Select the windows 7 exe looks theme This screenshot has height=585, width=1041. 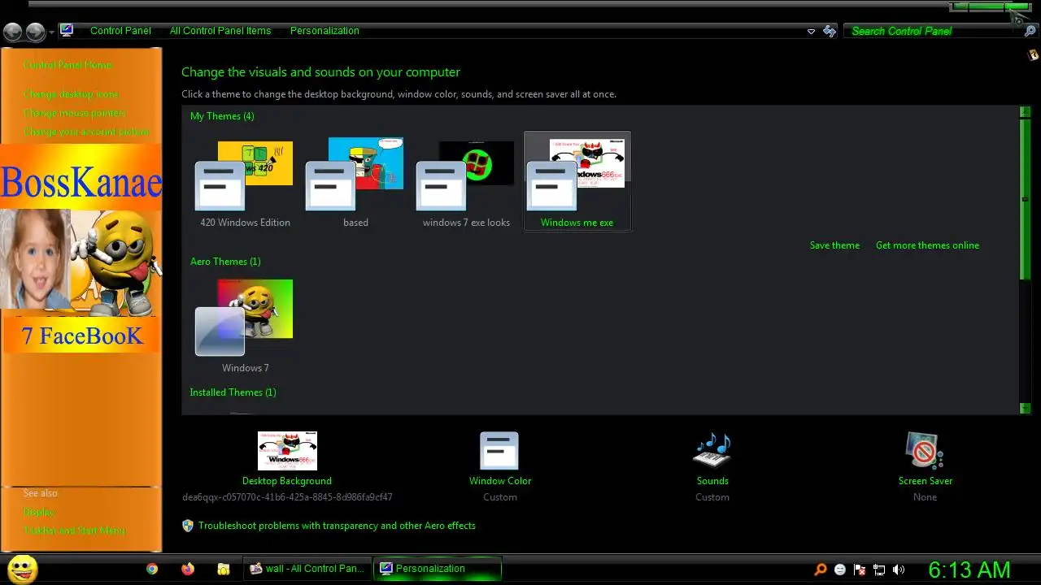(x=466, y=182)
